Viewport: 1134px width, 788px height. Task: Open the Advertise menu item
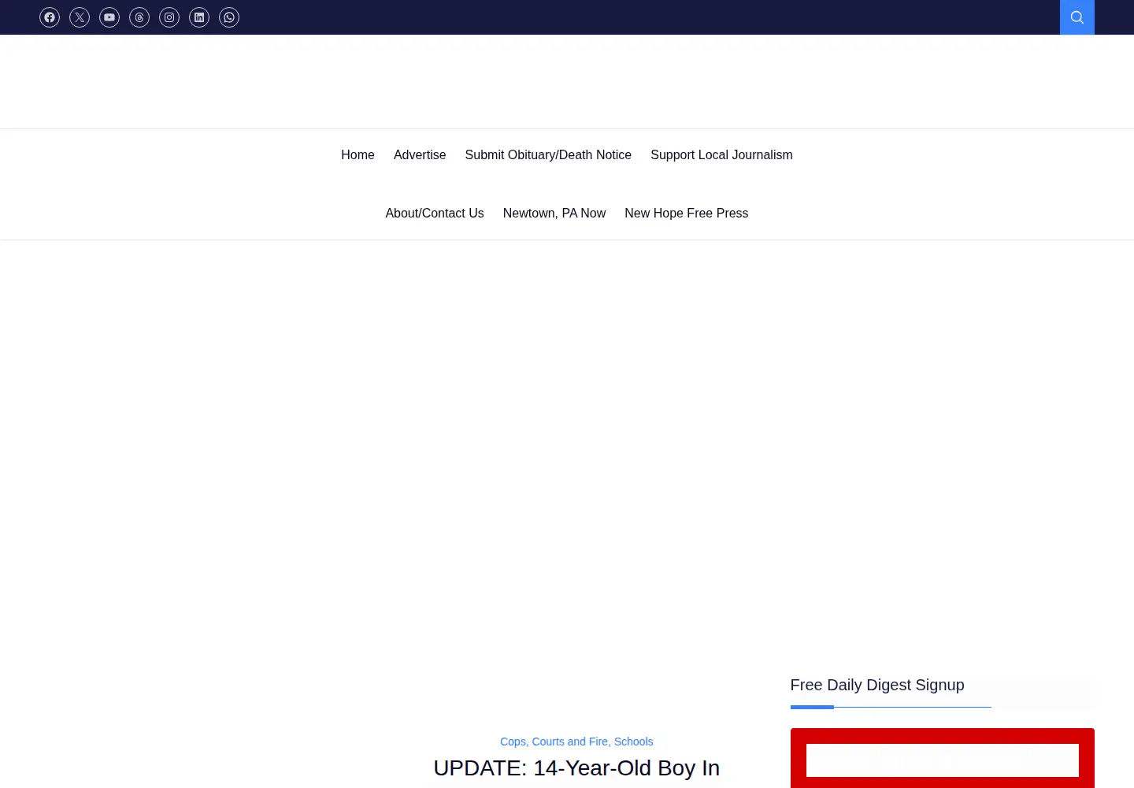pyautogui.click(x=420, y=155)
